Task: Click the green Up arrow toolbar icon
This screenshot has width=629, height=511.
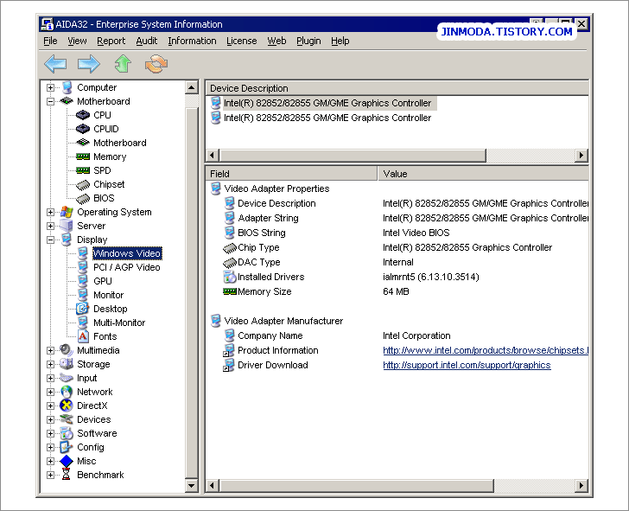Action: pos(123,64)
